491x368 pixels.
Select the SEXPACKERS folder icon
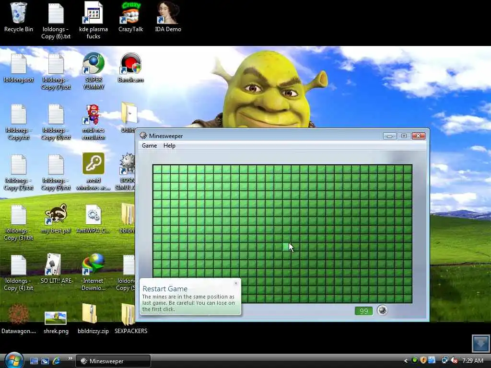pos(130,320)
